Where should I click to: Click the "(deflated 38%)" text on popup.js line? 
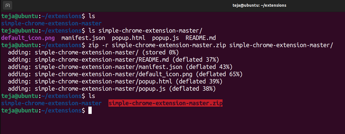tap(192, 89)
